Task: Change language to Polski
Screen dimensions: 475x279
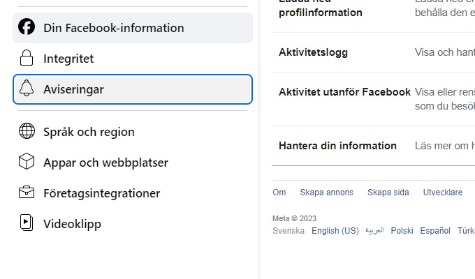Action: coord(402,231)
